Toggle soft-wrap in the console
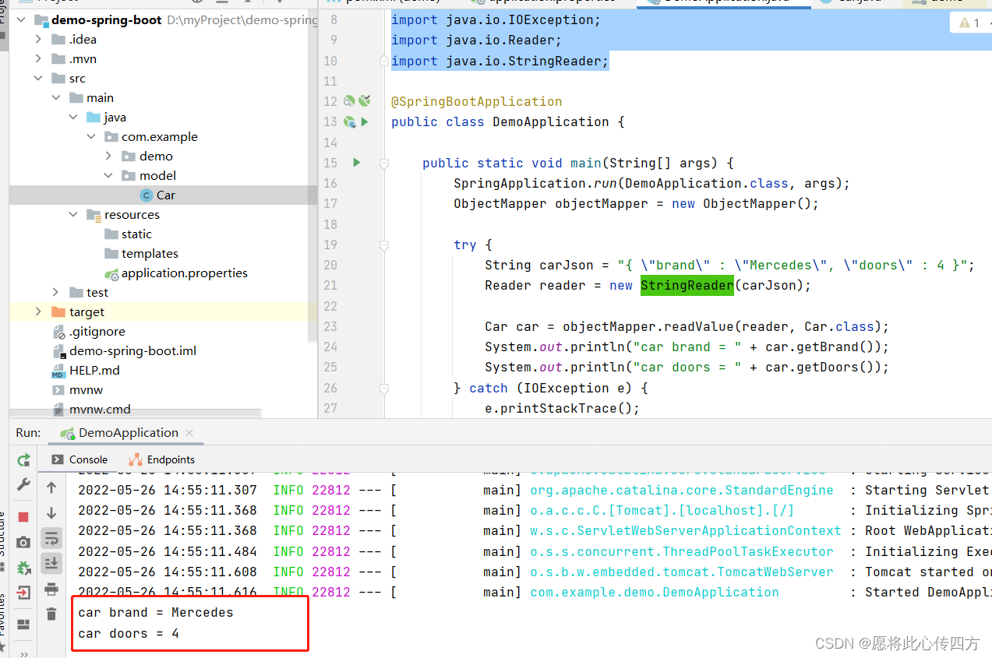The image size is (992, 658). click(51, 538)
